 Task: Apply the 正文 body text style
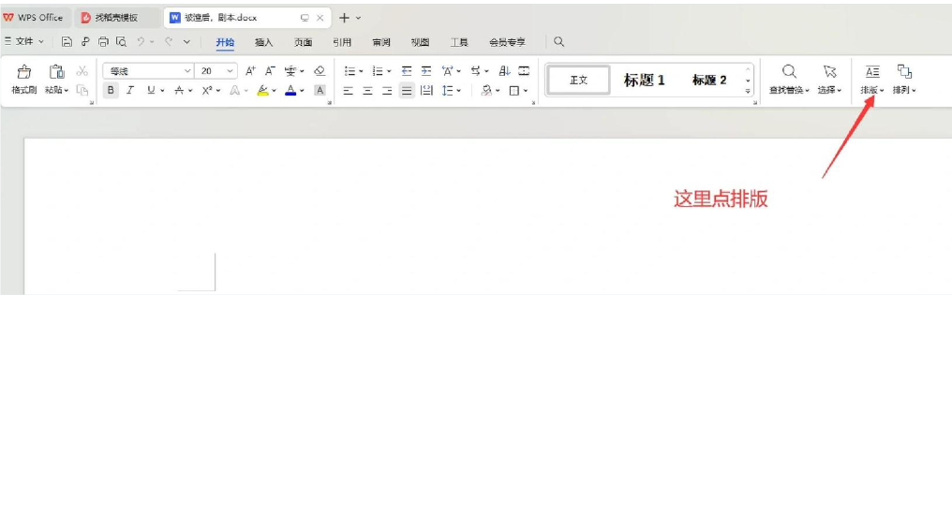point(578,81)
